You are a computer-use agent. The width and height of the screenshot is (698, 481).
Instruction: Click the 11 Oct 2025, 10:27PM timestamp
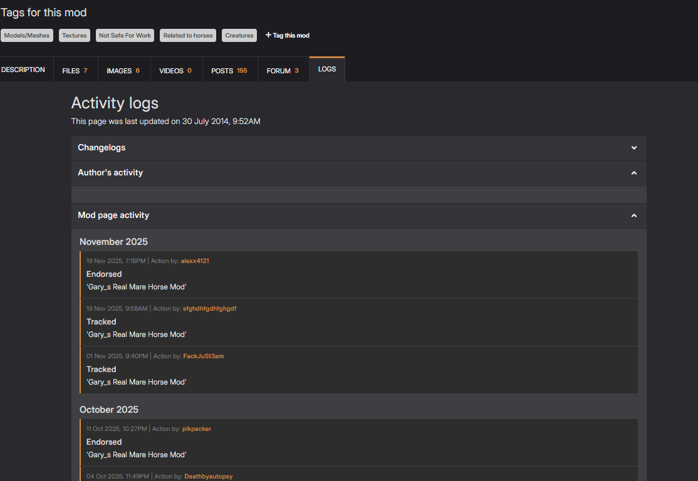(x=117, y=428)
